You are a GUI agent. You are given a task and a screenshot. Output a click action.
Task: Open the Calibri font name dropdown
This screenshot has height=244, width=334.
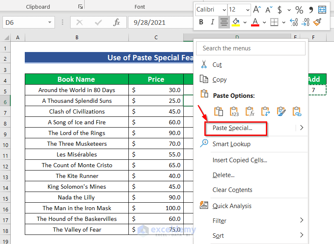[224, 9]
